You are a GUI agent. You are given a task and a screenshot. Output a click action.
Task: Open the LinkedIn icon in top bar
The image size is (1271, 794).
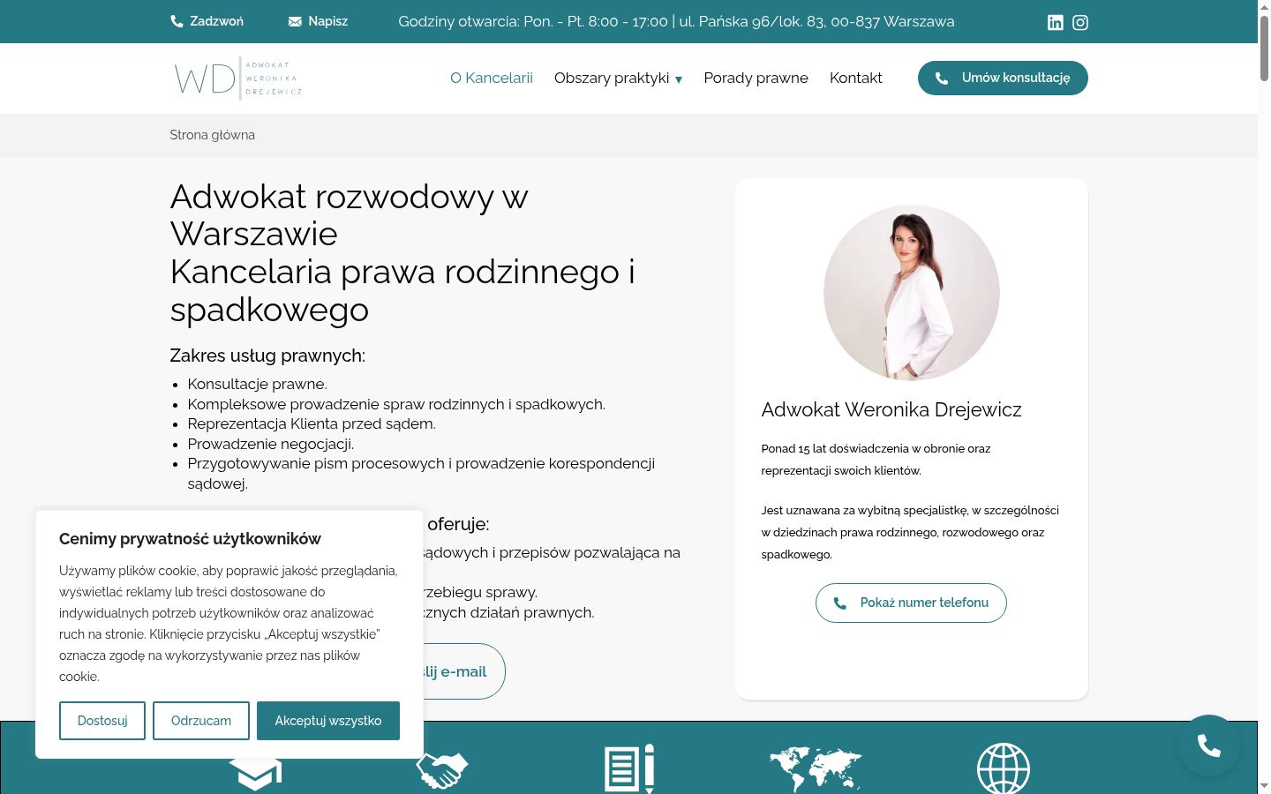1055,22
